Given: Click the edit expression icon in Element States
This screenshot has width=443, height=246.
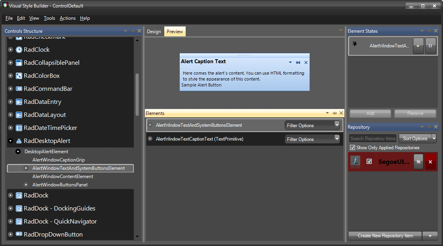Looking at the screenshot, I should (431, 46).
